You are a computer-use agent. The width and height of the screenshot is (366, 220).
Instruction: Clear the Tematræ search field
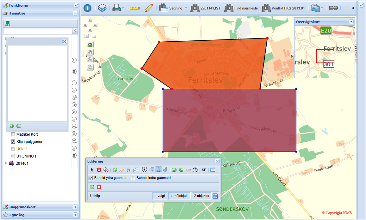coord(75,31)
